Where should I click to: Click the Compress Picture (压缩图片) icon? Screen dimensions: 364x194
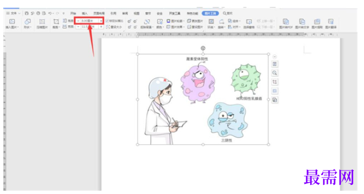point(42,22)
